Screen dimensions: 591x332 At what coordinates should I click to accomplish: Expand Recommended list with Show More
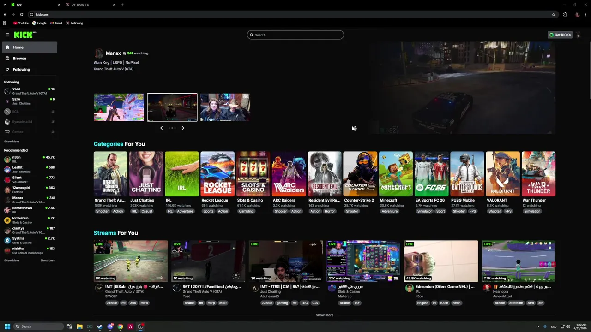12,261
